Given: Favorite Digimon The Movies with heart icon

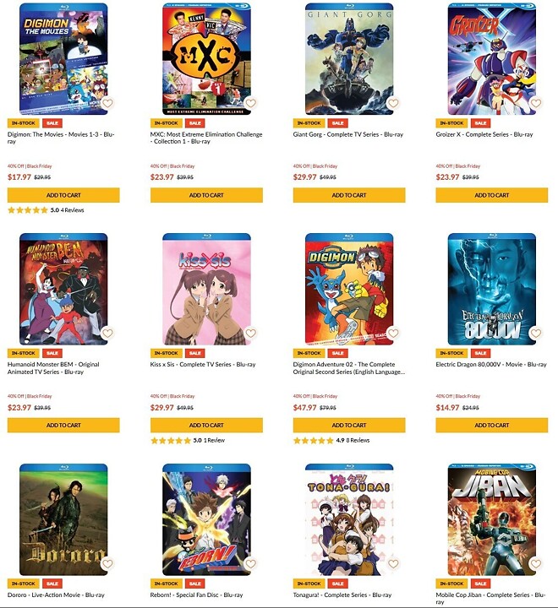Looking at the screenshot, I should point(107,103).
